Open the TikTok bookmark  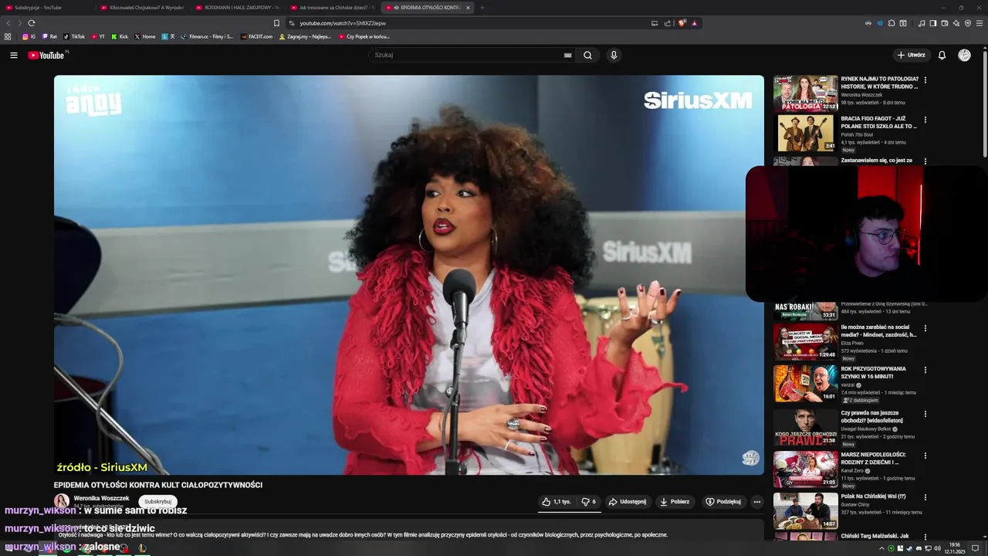pos(74,36)
